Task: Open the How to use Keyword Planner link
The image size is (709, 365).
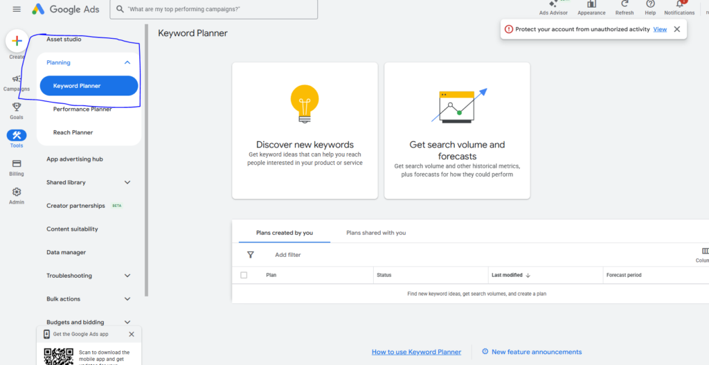Action: tap(416, 352)
